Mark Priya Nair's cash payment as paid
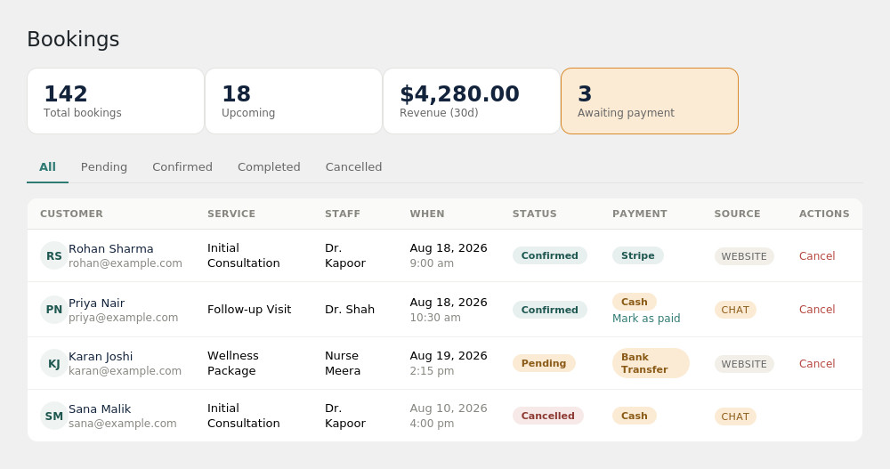 pos(646,319)
